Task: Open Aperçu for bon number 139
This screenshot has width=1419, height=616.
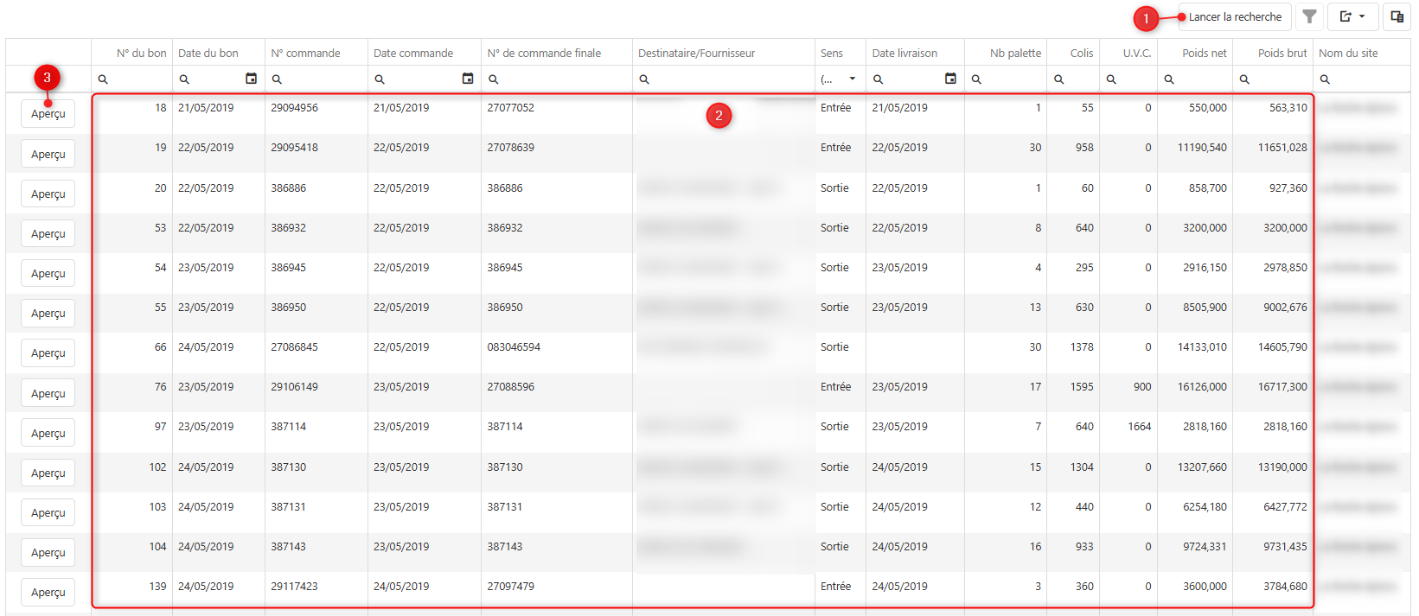Action: click(48, 593)
